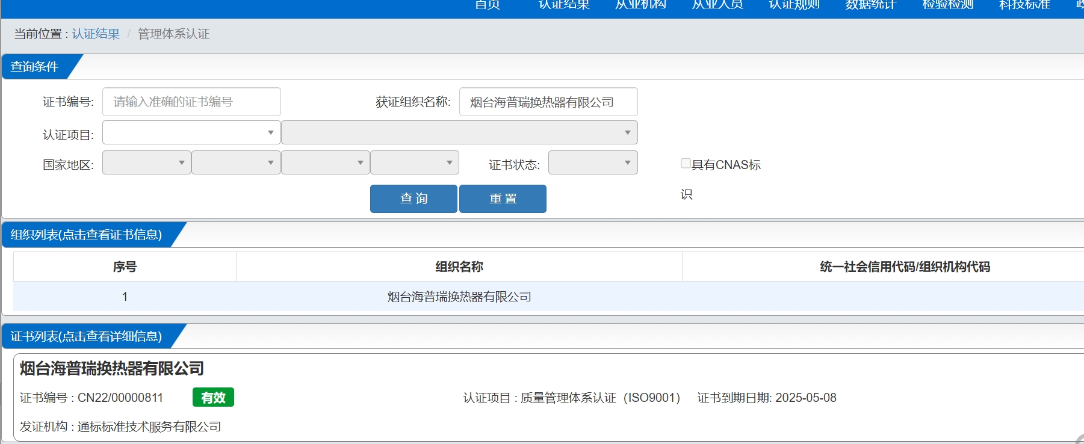
Task: Click the 统一社会信用代码/组织机构代码 column header
Action: 905,267
